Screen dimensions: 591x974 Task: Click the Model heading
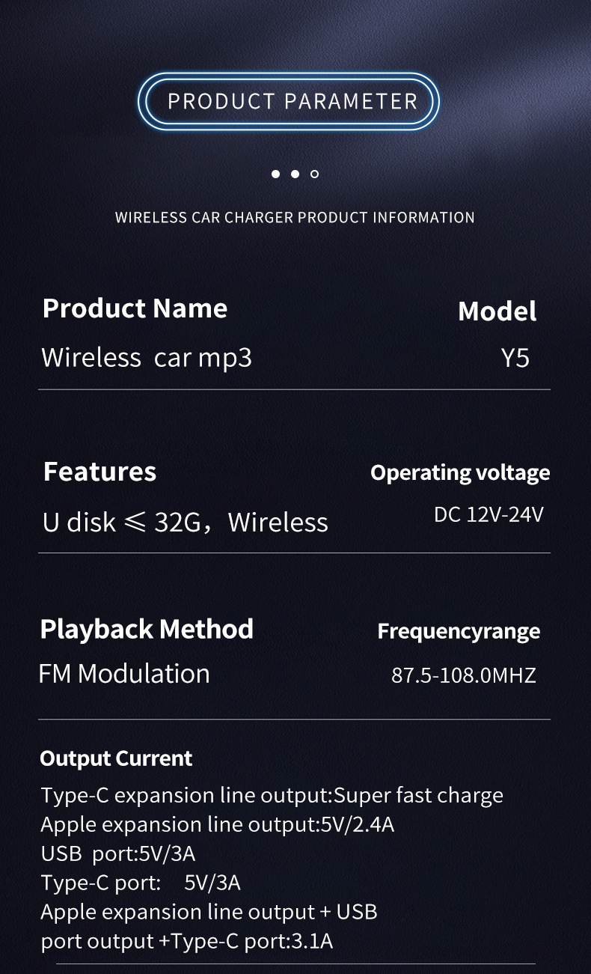click(x=497, y=311)
